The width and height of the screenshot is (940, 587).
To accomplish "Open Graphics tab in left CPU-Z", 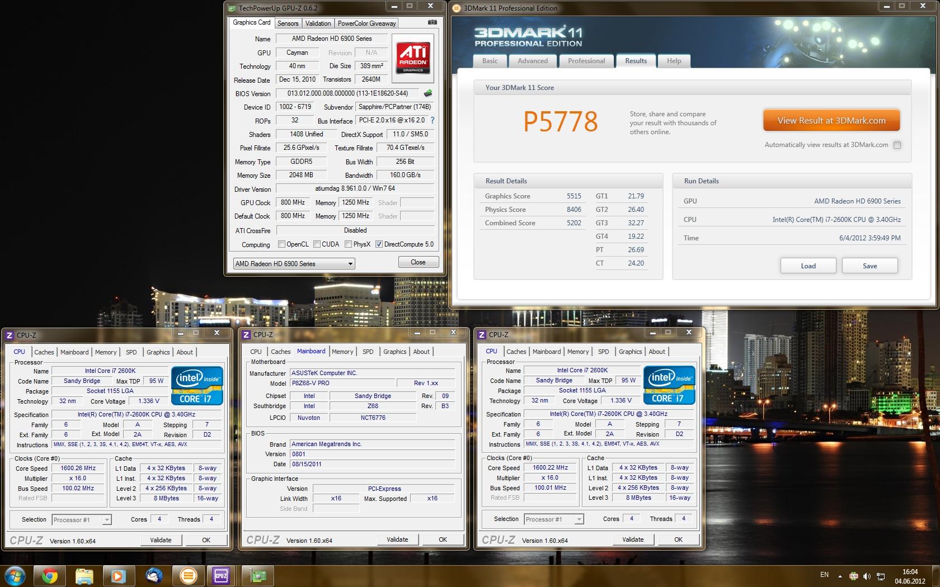I will 158,352.
